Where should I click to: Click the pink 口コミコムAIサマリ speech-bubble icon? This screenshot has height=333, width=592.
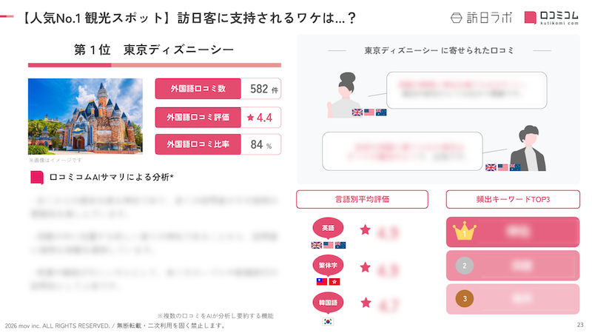[x=36, y=178]
